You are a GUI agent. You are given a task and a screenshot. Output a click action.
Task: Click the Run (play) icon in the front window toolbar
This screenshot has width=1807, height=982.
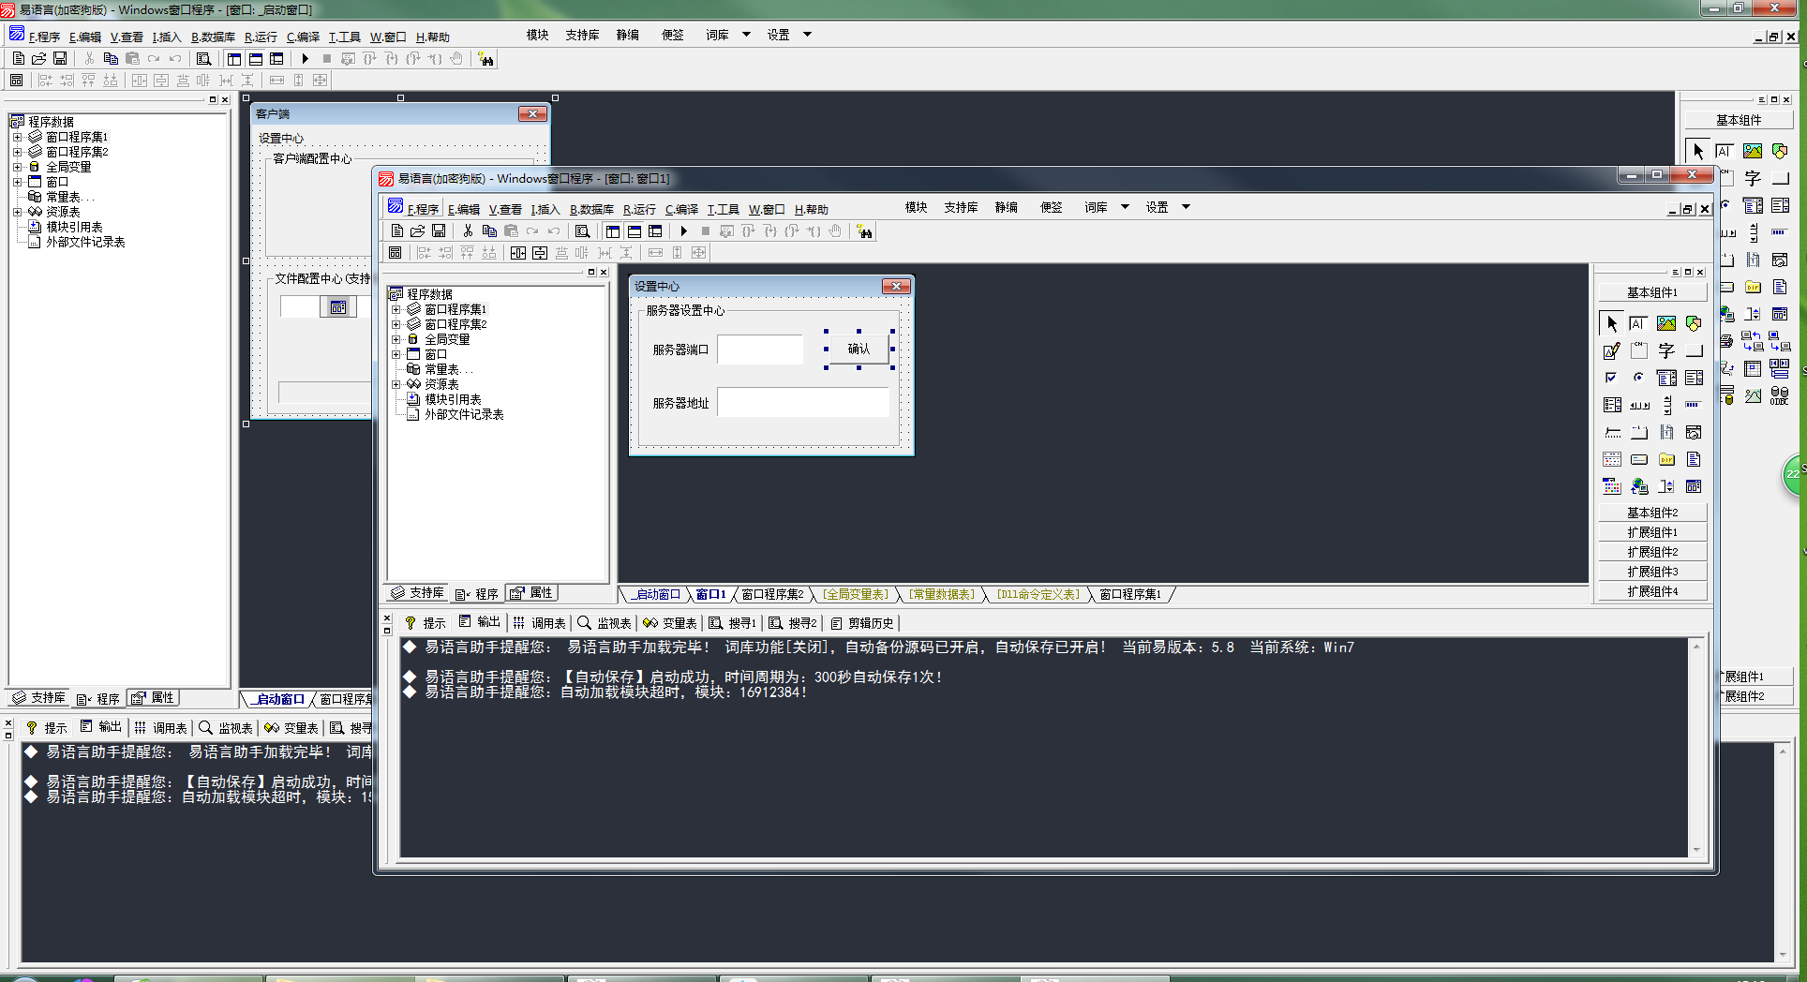tap(683, 231)
